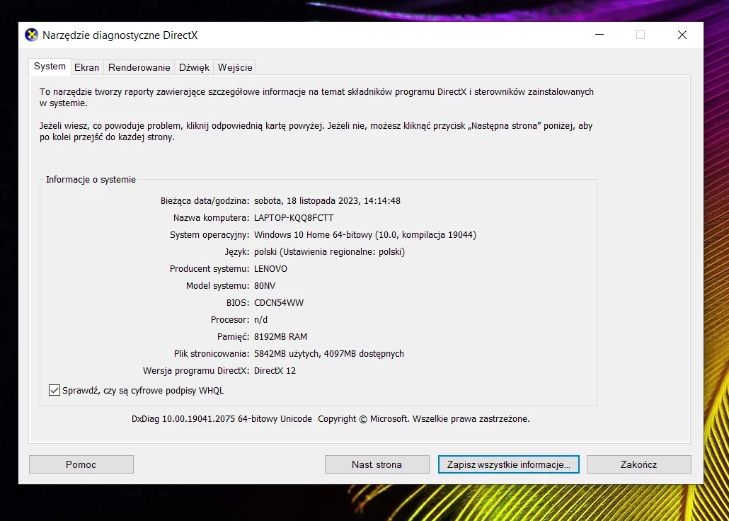Go to next page with Nast. strona
Image resolution: width=729 pixels, height=521 pixels.
point(377,464)
